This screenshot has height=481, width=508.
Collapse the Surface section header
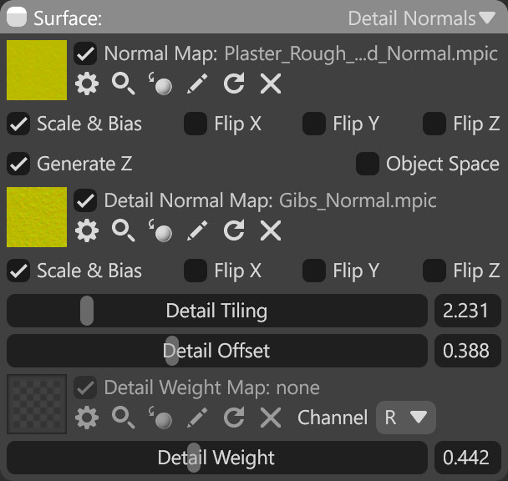pos(18,18)
